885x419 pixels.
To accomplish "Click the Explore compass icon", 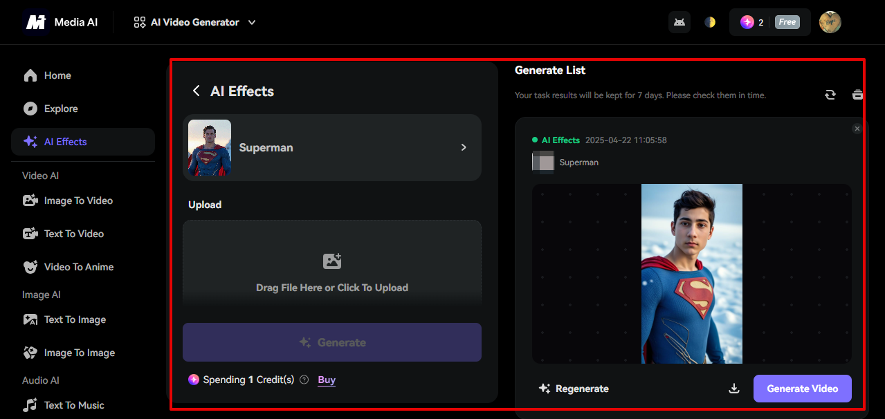I will pos(30,109).
